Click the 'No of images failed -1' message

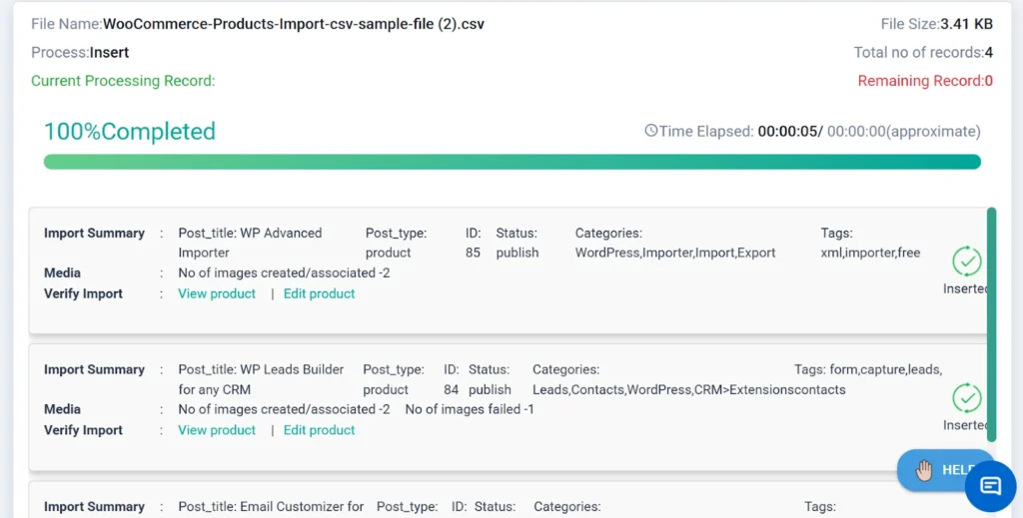469,409
